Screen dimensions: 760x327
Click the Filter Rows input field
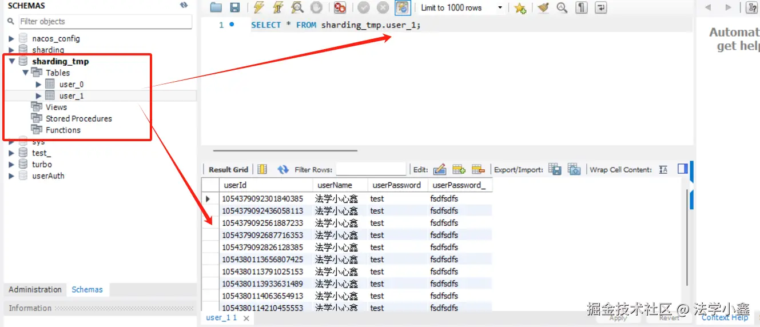pos(371,169)
